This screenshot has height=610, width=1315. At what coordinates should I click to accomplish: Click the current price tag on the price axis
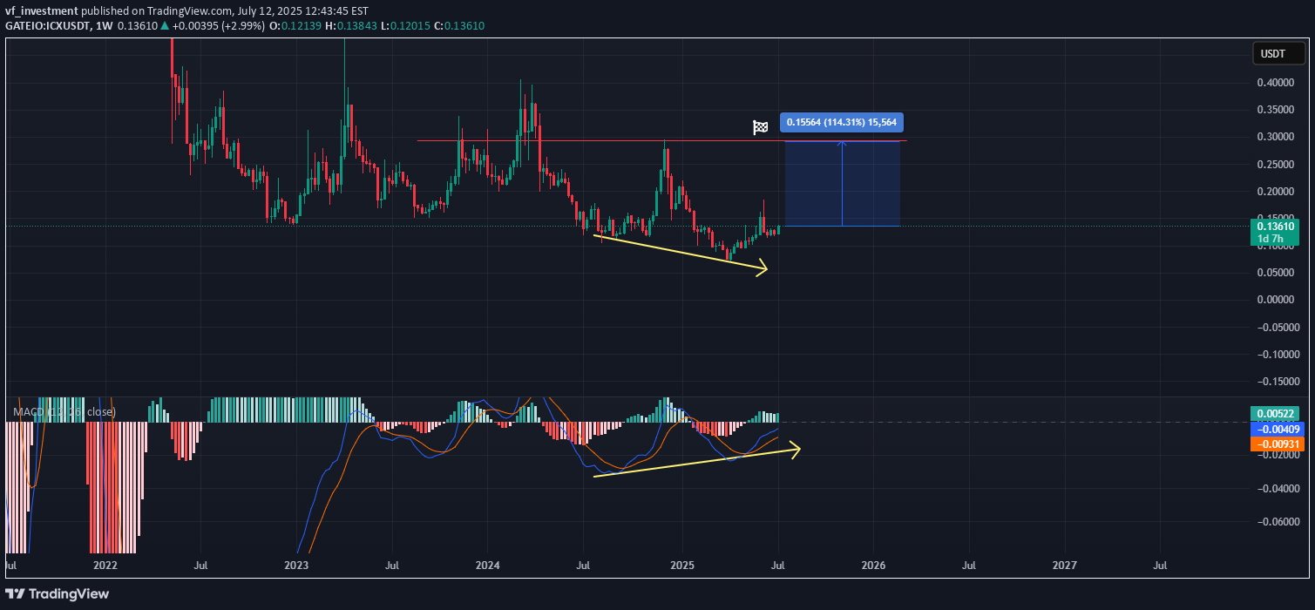(x=1277, y=226)
